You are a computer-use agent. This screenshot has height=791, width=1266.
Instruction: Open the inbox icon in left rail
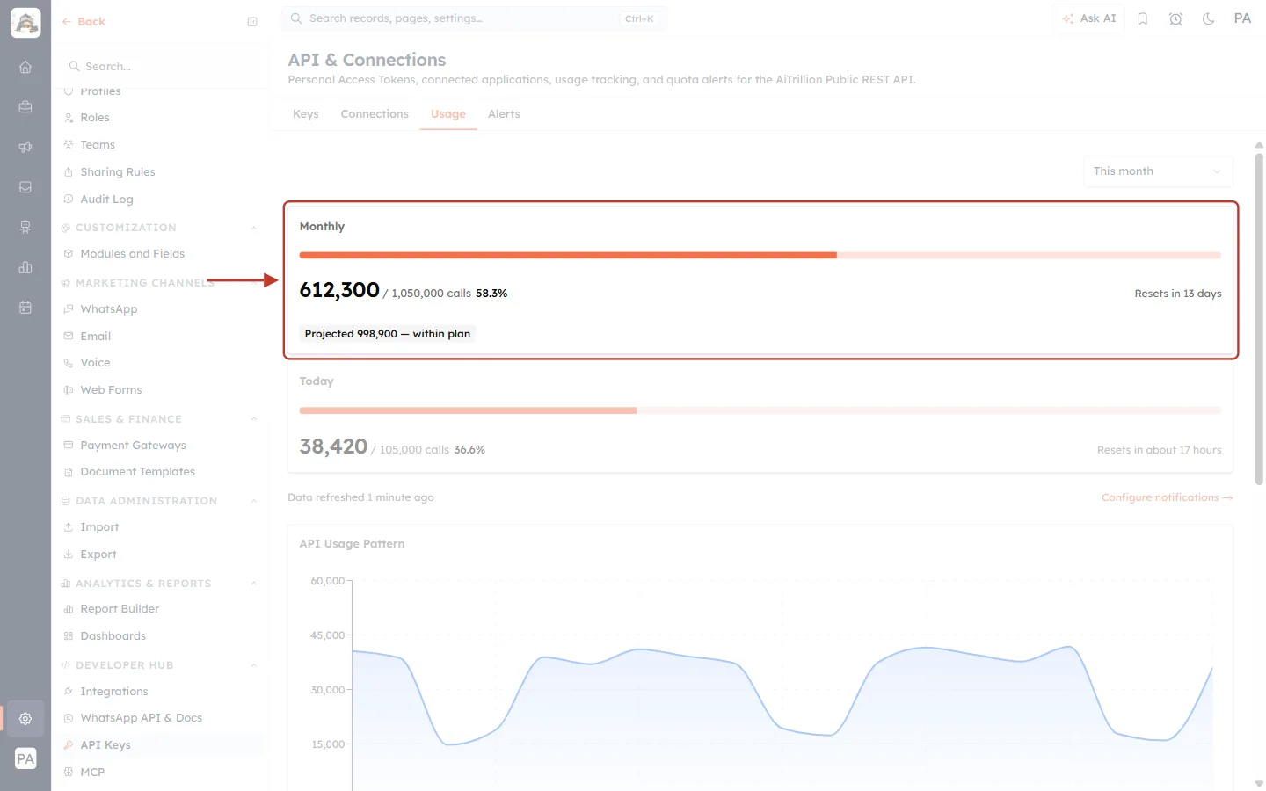[x=25, y=187]
